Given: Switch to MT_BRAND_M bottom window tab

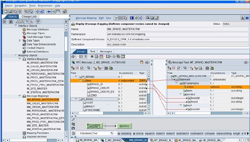Looking at the screenshot, I should click(x=161, y=140).
